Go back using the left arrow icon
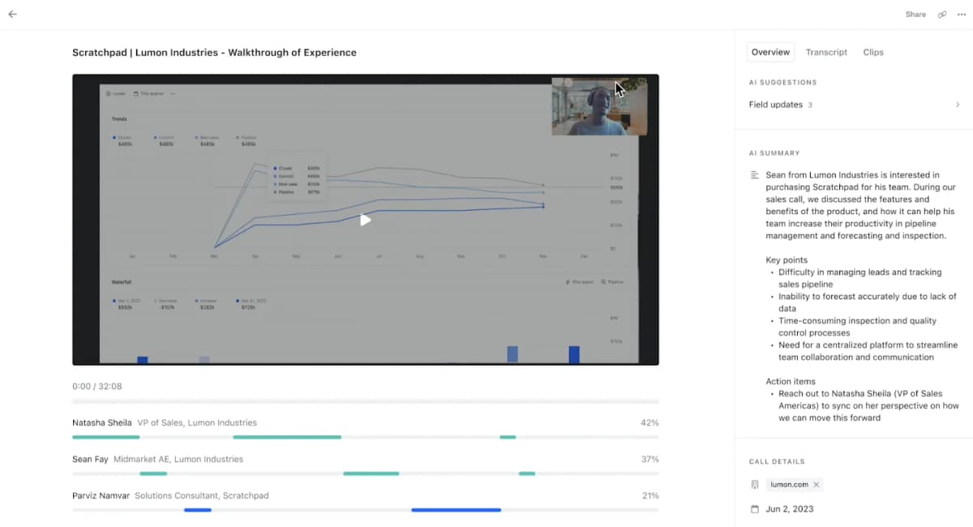This screenshot has width=973, height=527. click(x=12, y=15)
